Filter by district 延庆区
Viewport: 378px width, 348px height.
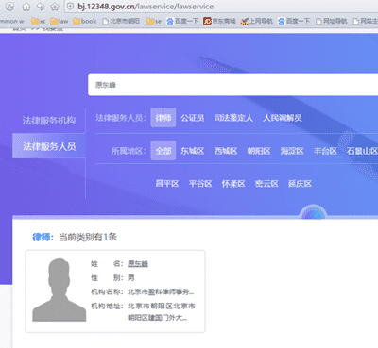[300, 184]
